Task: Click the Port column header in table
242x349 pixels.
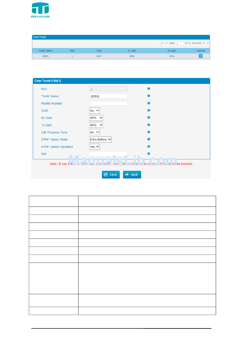Action: (x=72, y=51)
